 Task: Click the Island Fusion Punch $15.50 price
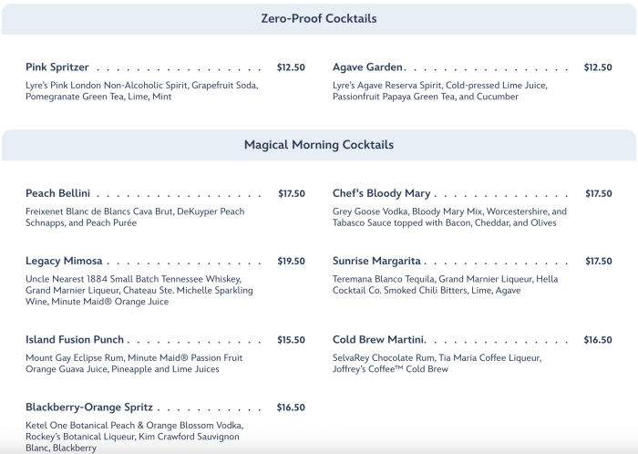[291, 340]
